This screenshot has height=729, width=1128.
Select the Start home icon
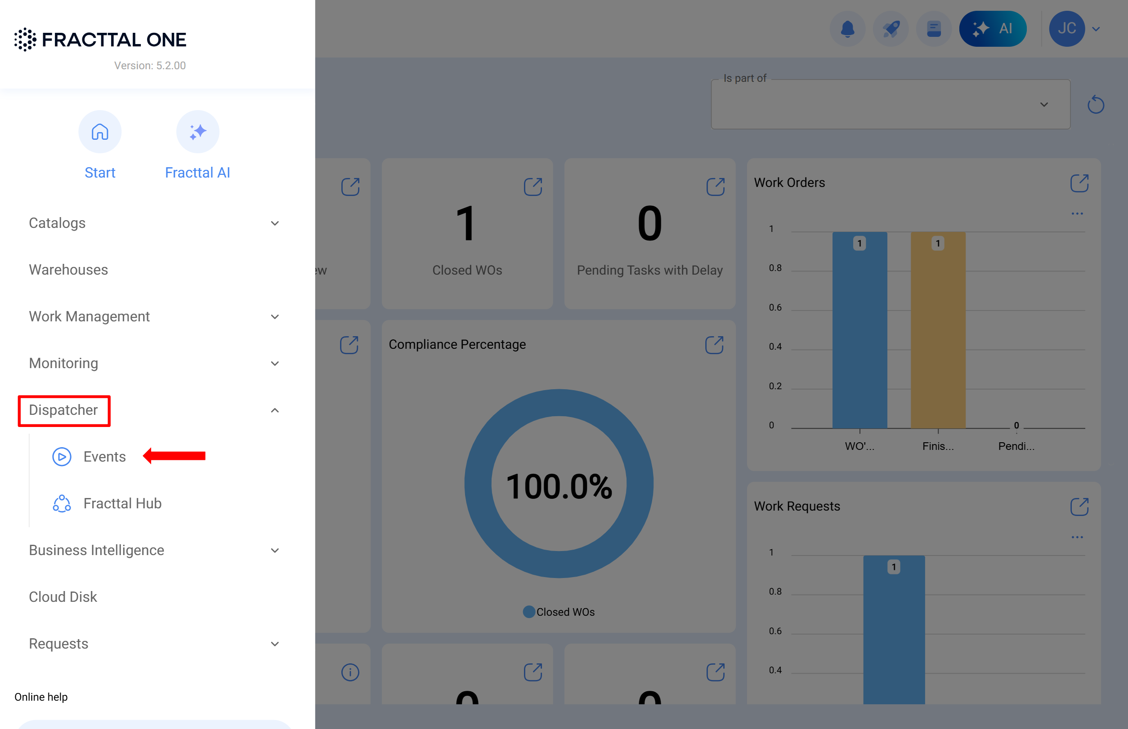[100, 132]
